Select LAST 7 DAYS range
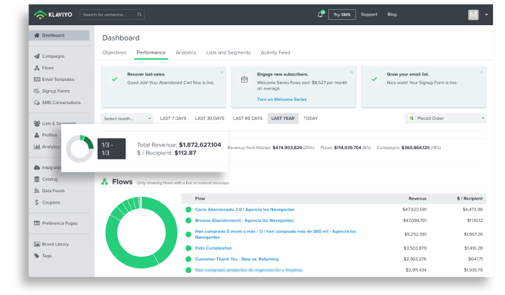 click(x=173, y=118)
